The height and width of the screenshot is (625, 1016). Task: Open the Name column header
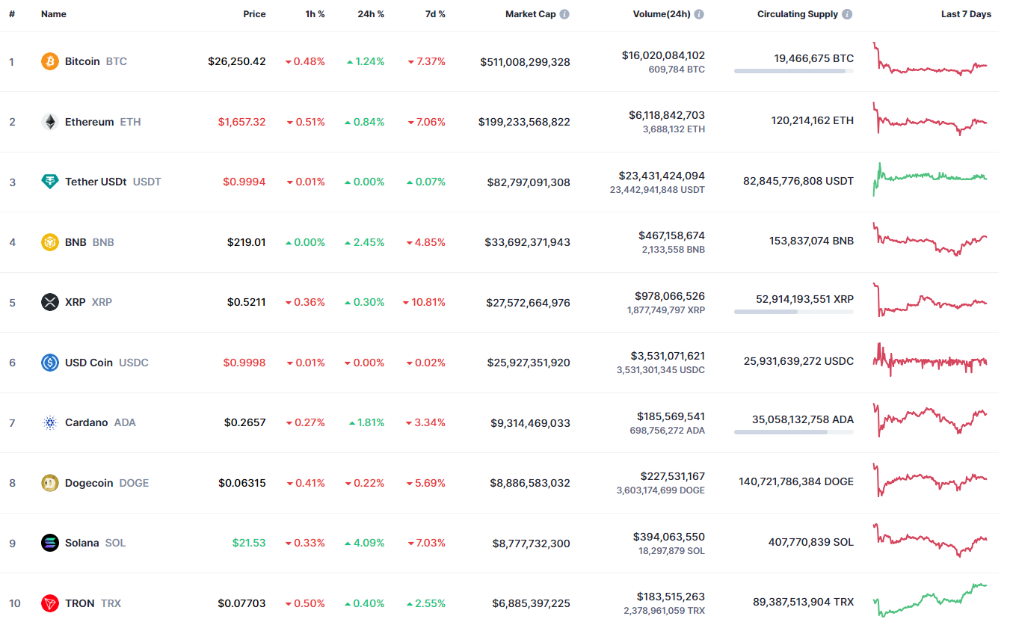point(53,13)
